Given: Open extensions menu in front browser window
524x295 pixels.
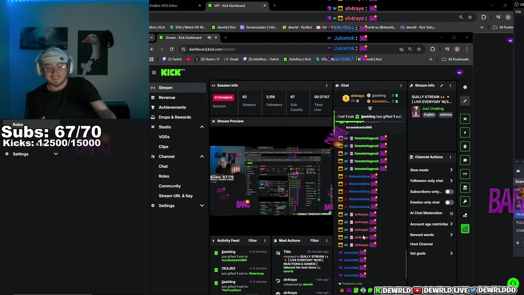Looking at the screenshot, I should 433,49.
